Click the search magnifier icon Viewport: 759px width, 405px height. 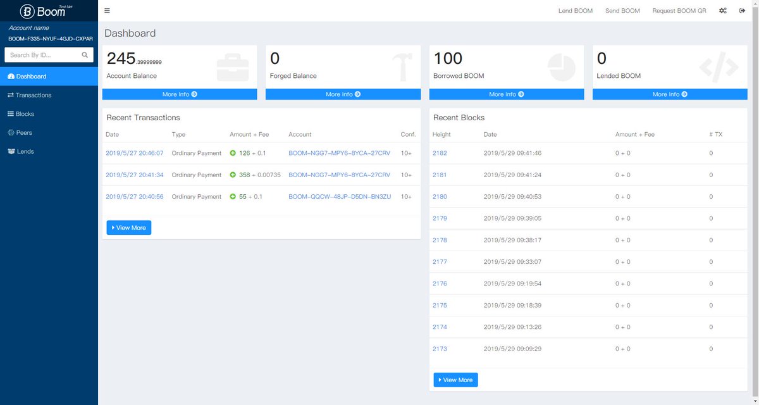pos(85,55)
